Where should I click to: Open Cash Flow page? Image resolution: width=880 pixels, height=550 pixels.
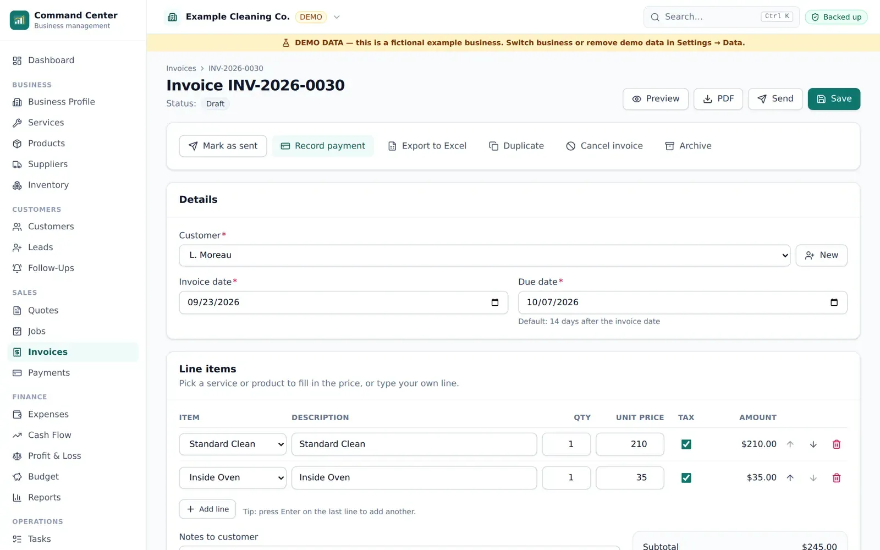pos(73,436)
